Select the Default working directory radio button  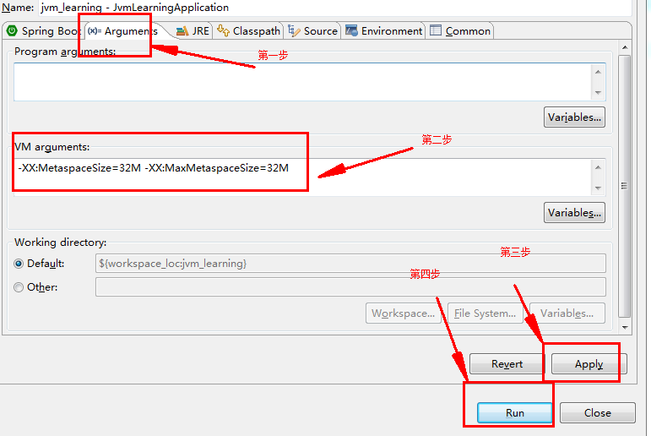[19, 264]
